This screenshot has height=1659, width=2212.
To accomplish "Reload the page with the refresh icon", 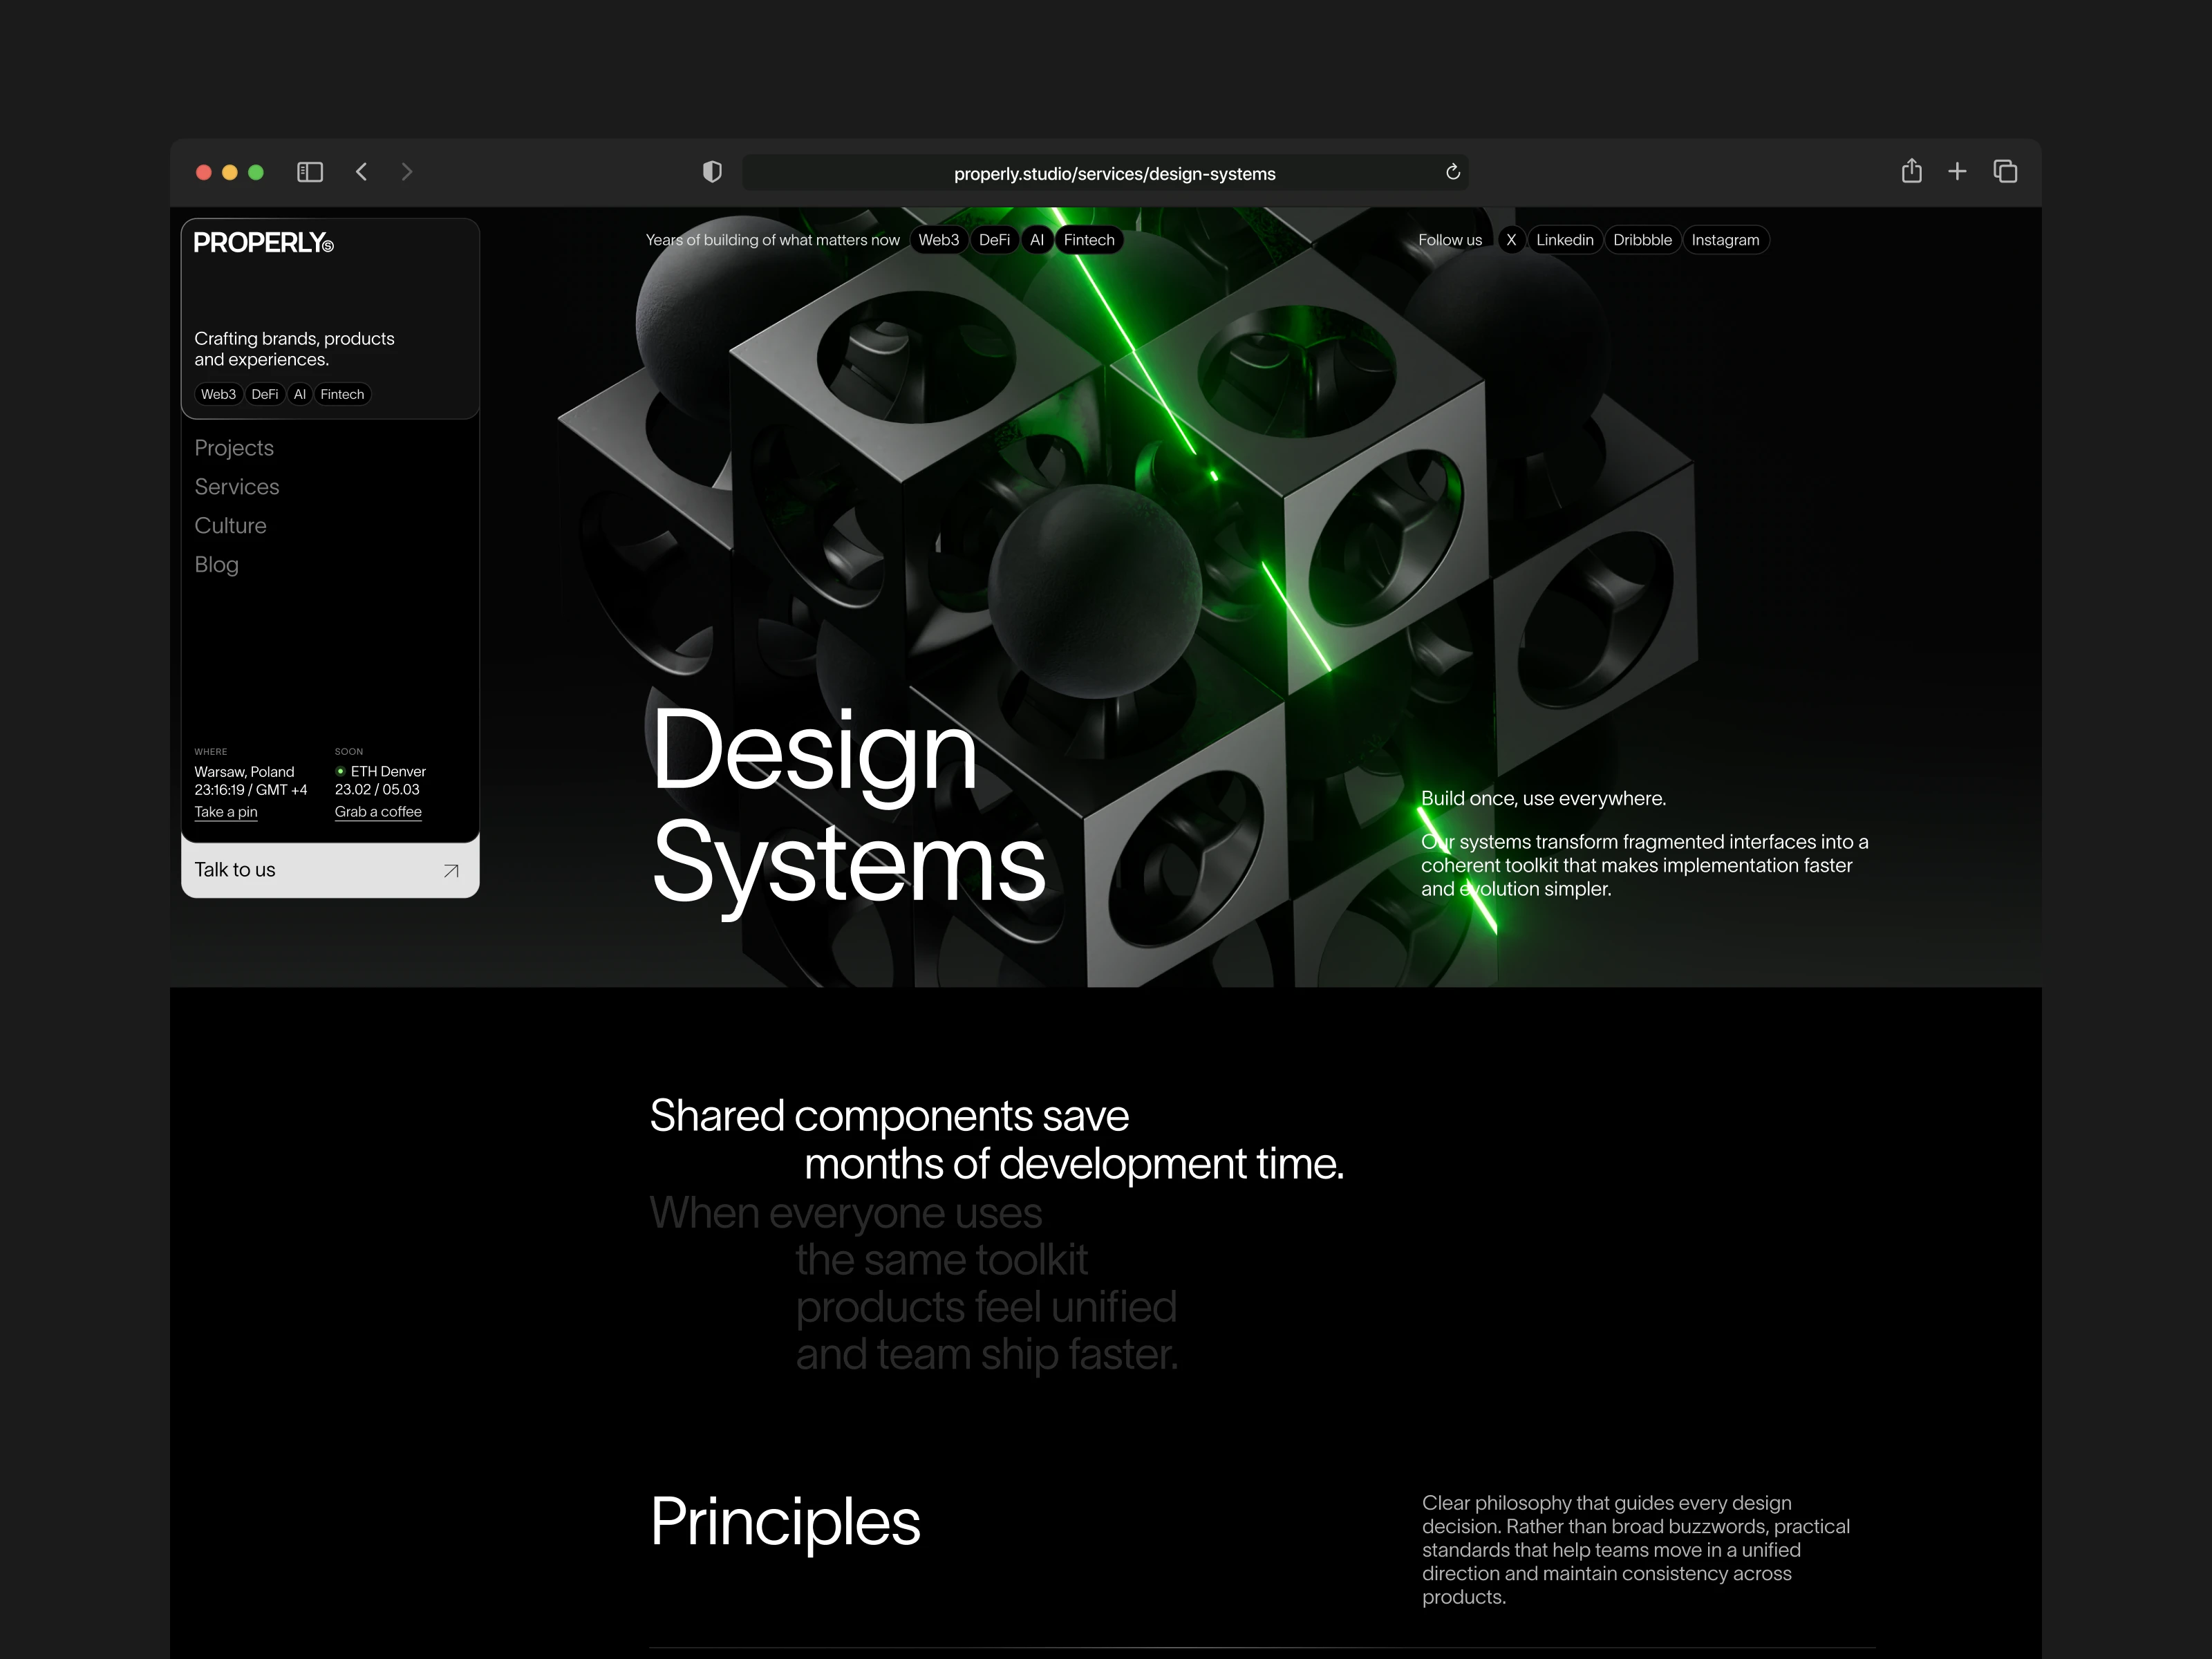I will click(1453, 172).
